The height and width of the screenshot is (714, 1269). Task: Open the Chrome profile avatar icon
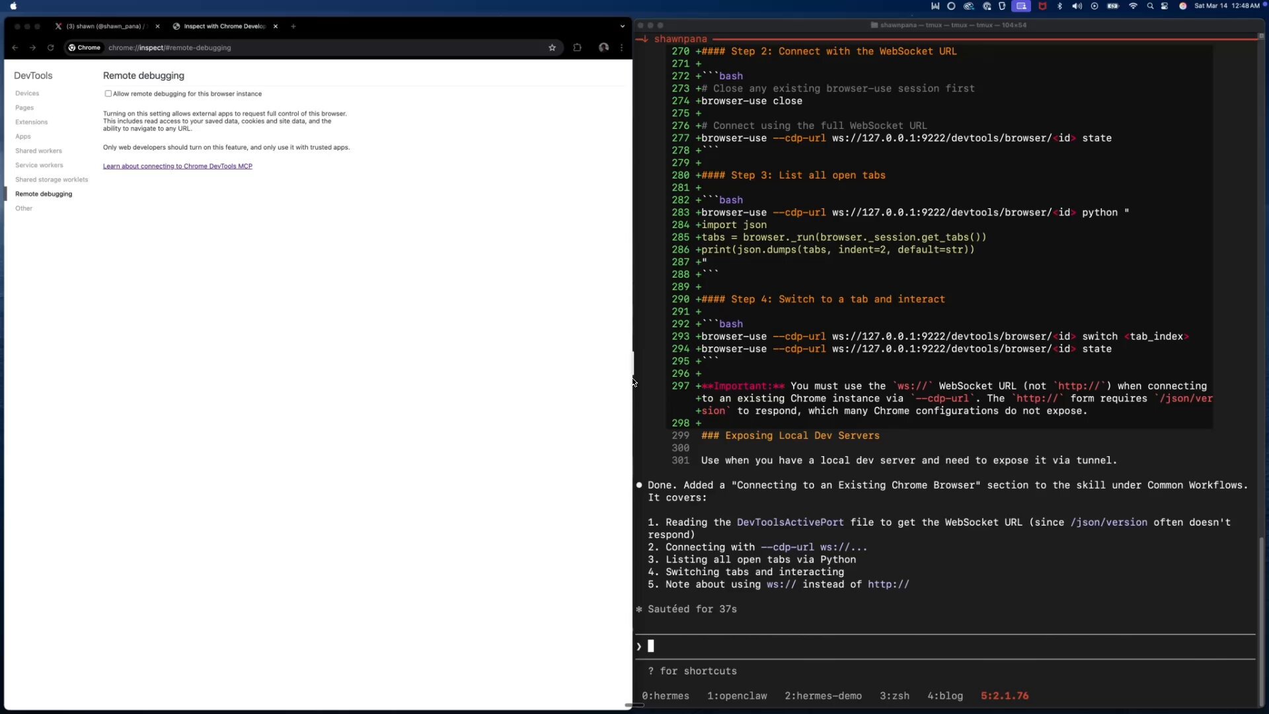(603, 48)
